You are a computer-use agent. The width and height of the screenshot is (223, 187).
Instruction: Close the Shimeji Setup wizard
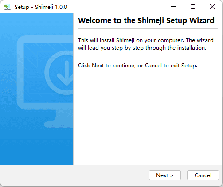(x=212, y=7)
